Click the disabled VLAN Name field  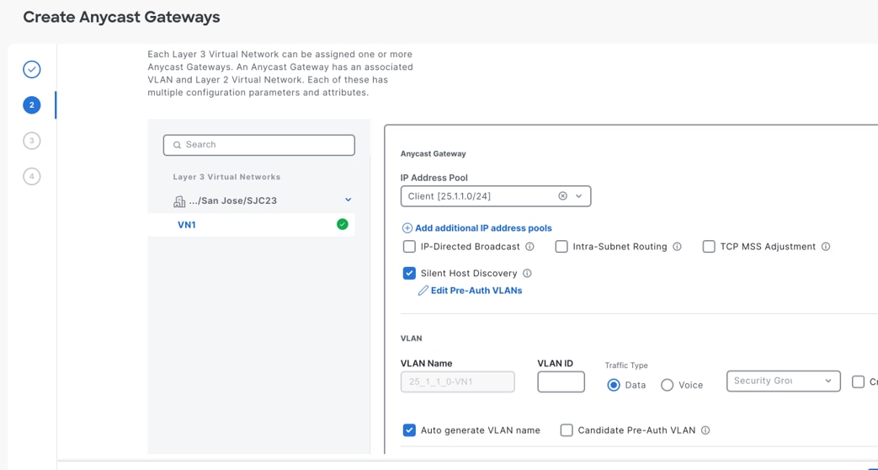pyautogui.click(x=457, y=382)
